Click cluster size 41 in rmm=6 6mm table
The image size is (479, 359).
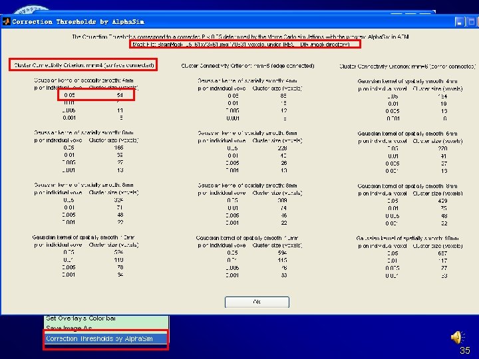[x=444, y=156]
